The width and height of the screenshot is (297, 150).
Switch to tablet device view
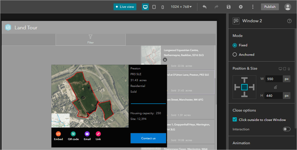click(154, 7)
